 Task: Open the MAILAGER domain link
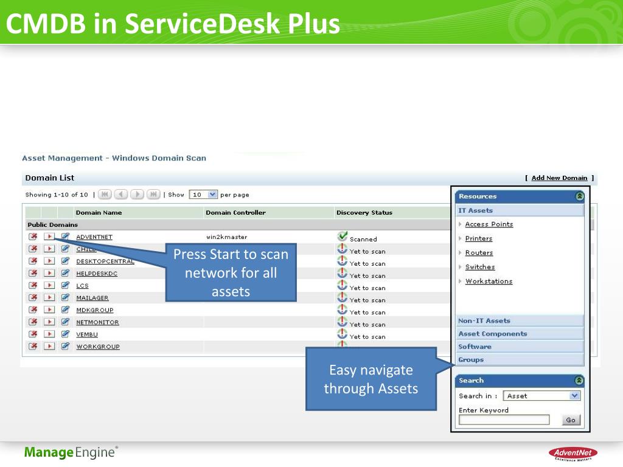click(x=92, y=298)
